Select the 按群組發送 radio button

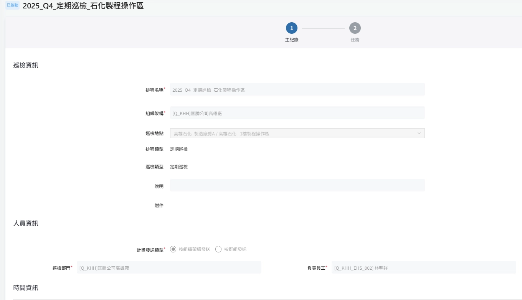218,249
